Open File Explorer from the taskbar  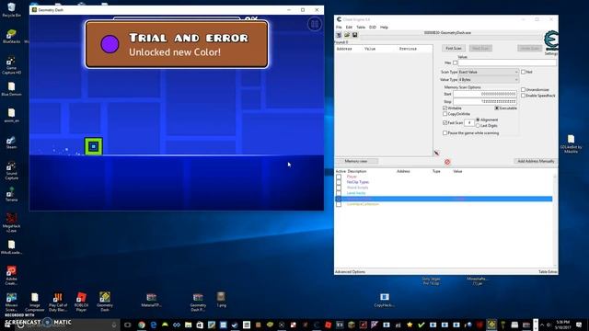coord(188,325)
